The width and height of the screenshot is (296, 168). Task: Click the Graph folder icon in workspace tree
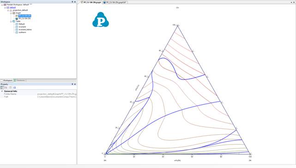(x=14, y=13)
